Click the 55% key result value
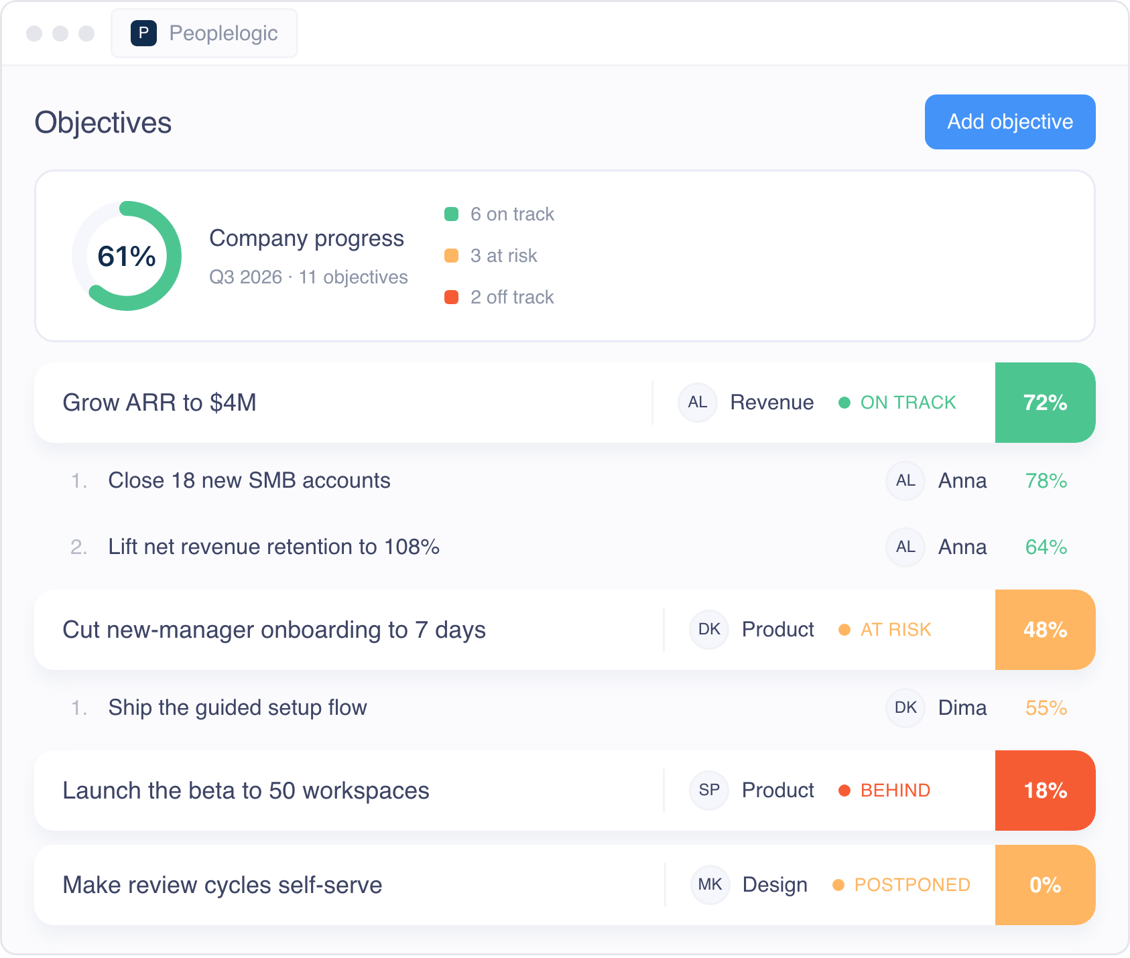Image resolution: width=1130 pixels, height=958 pixels. pos(1046,707)
